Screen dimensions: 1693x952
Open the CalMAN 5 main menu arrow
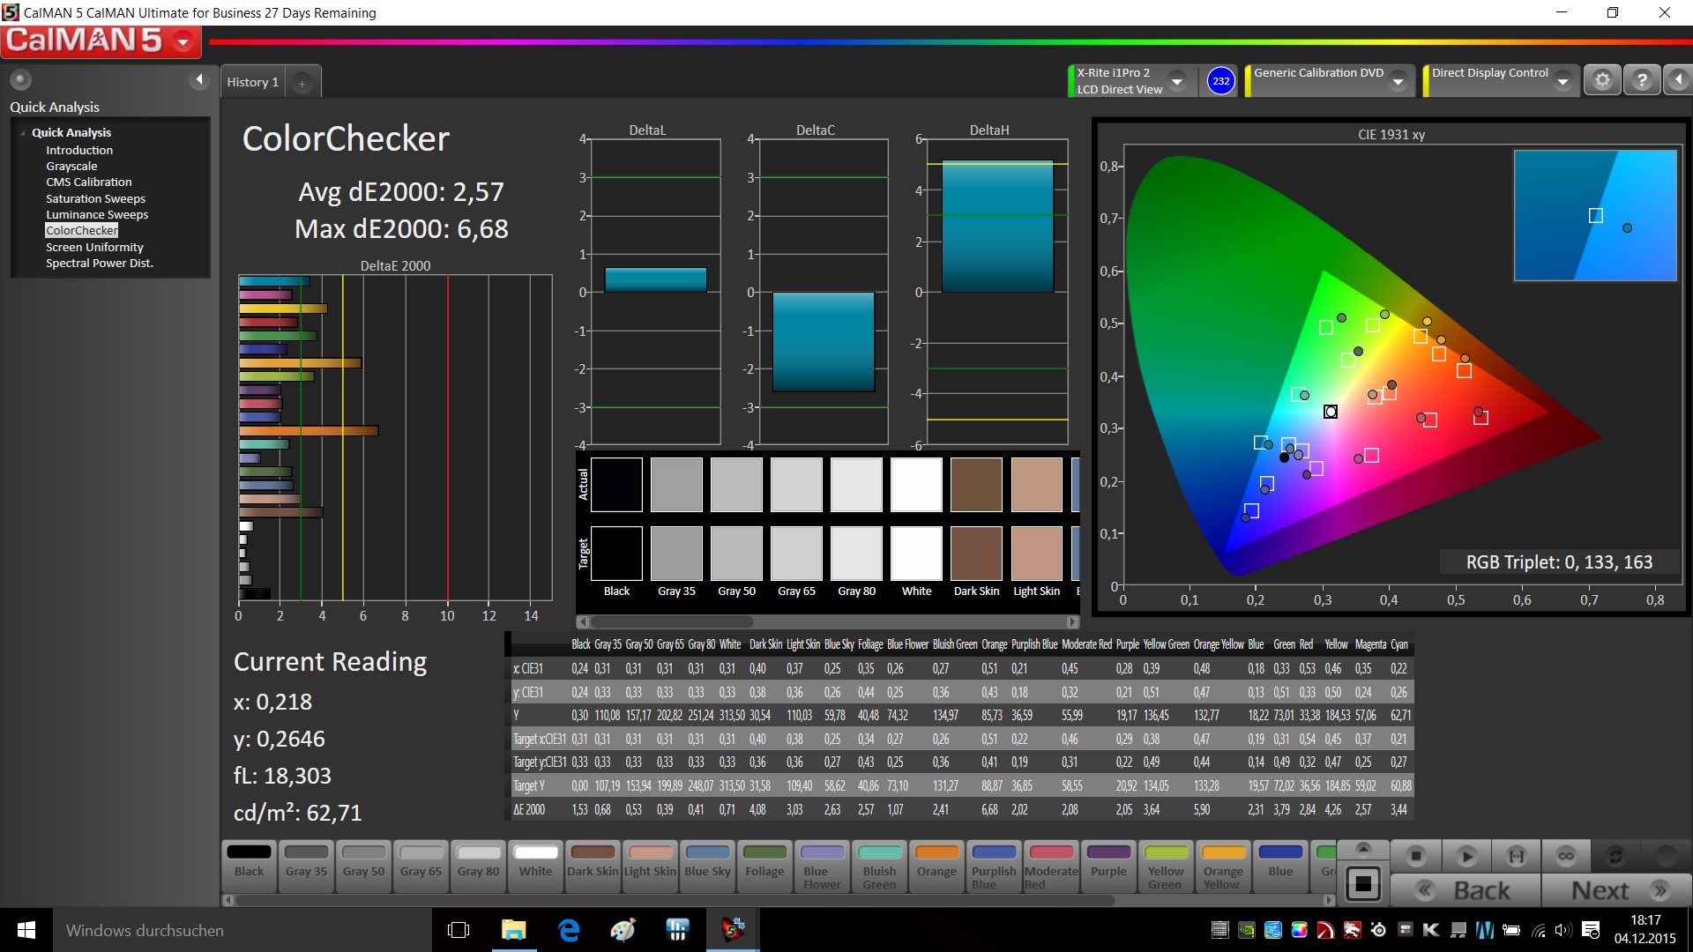coord(183,41)
